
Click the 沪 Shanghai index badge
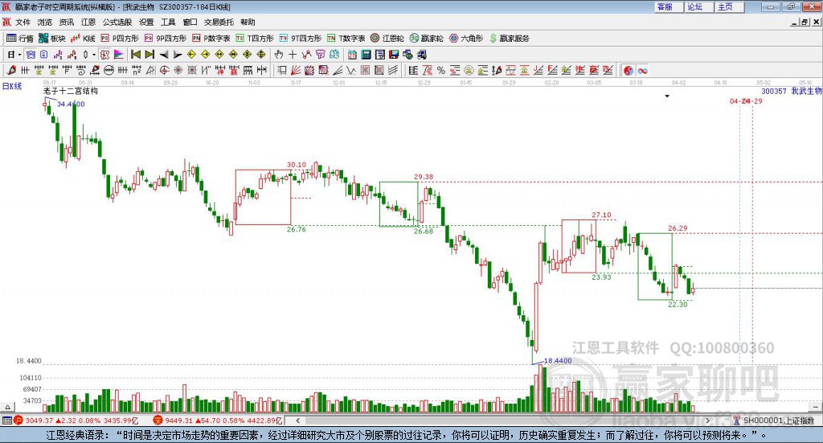click(x=18, y=420)
